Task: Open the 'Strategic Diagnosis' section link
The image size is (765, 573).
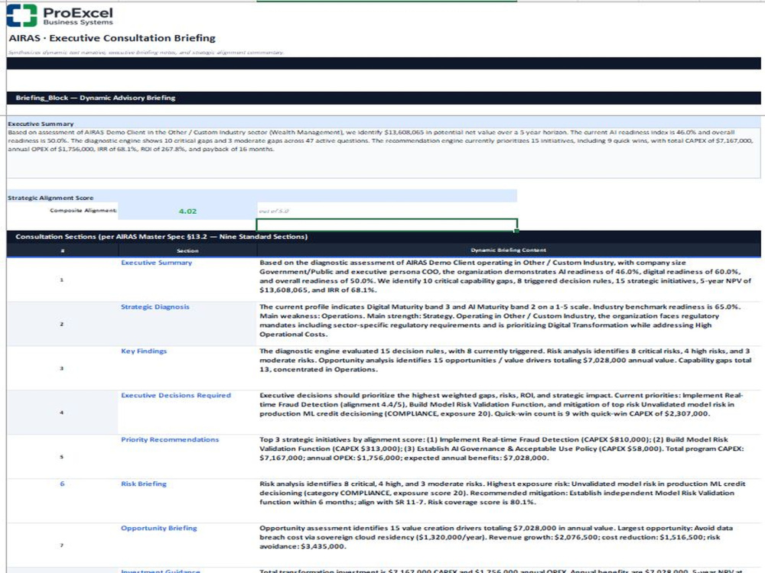Action: (x=155, y=307)
